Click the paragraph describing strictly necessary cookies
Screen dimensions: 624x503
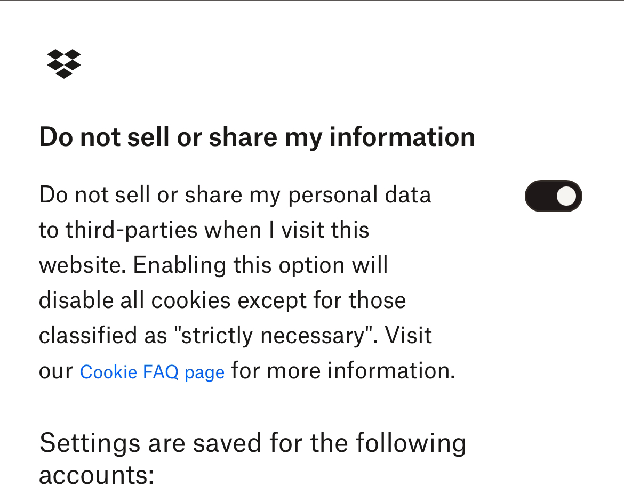point(247,283)
